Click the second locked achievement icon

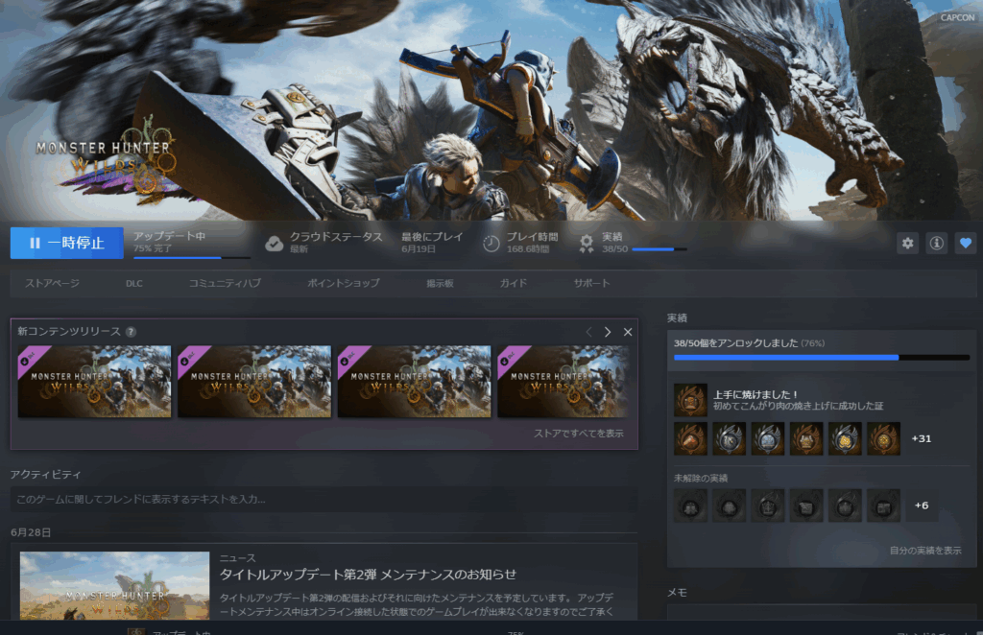730,506
